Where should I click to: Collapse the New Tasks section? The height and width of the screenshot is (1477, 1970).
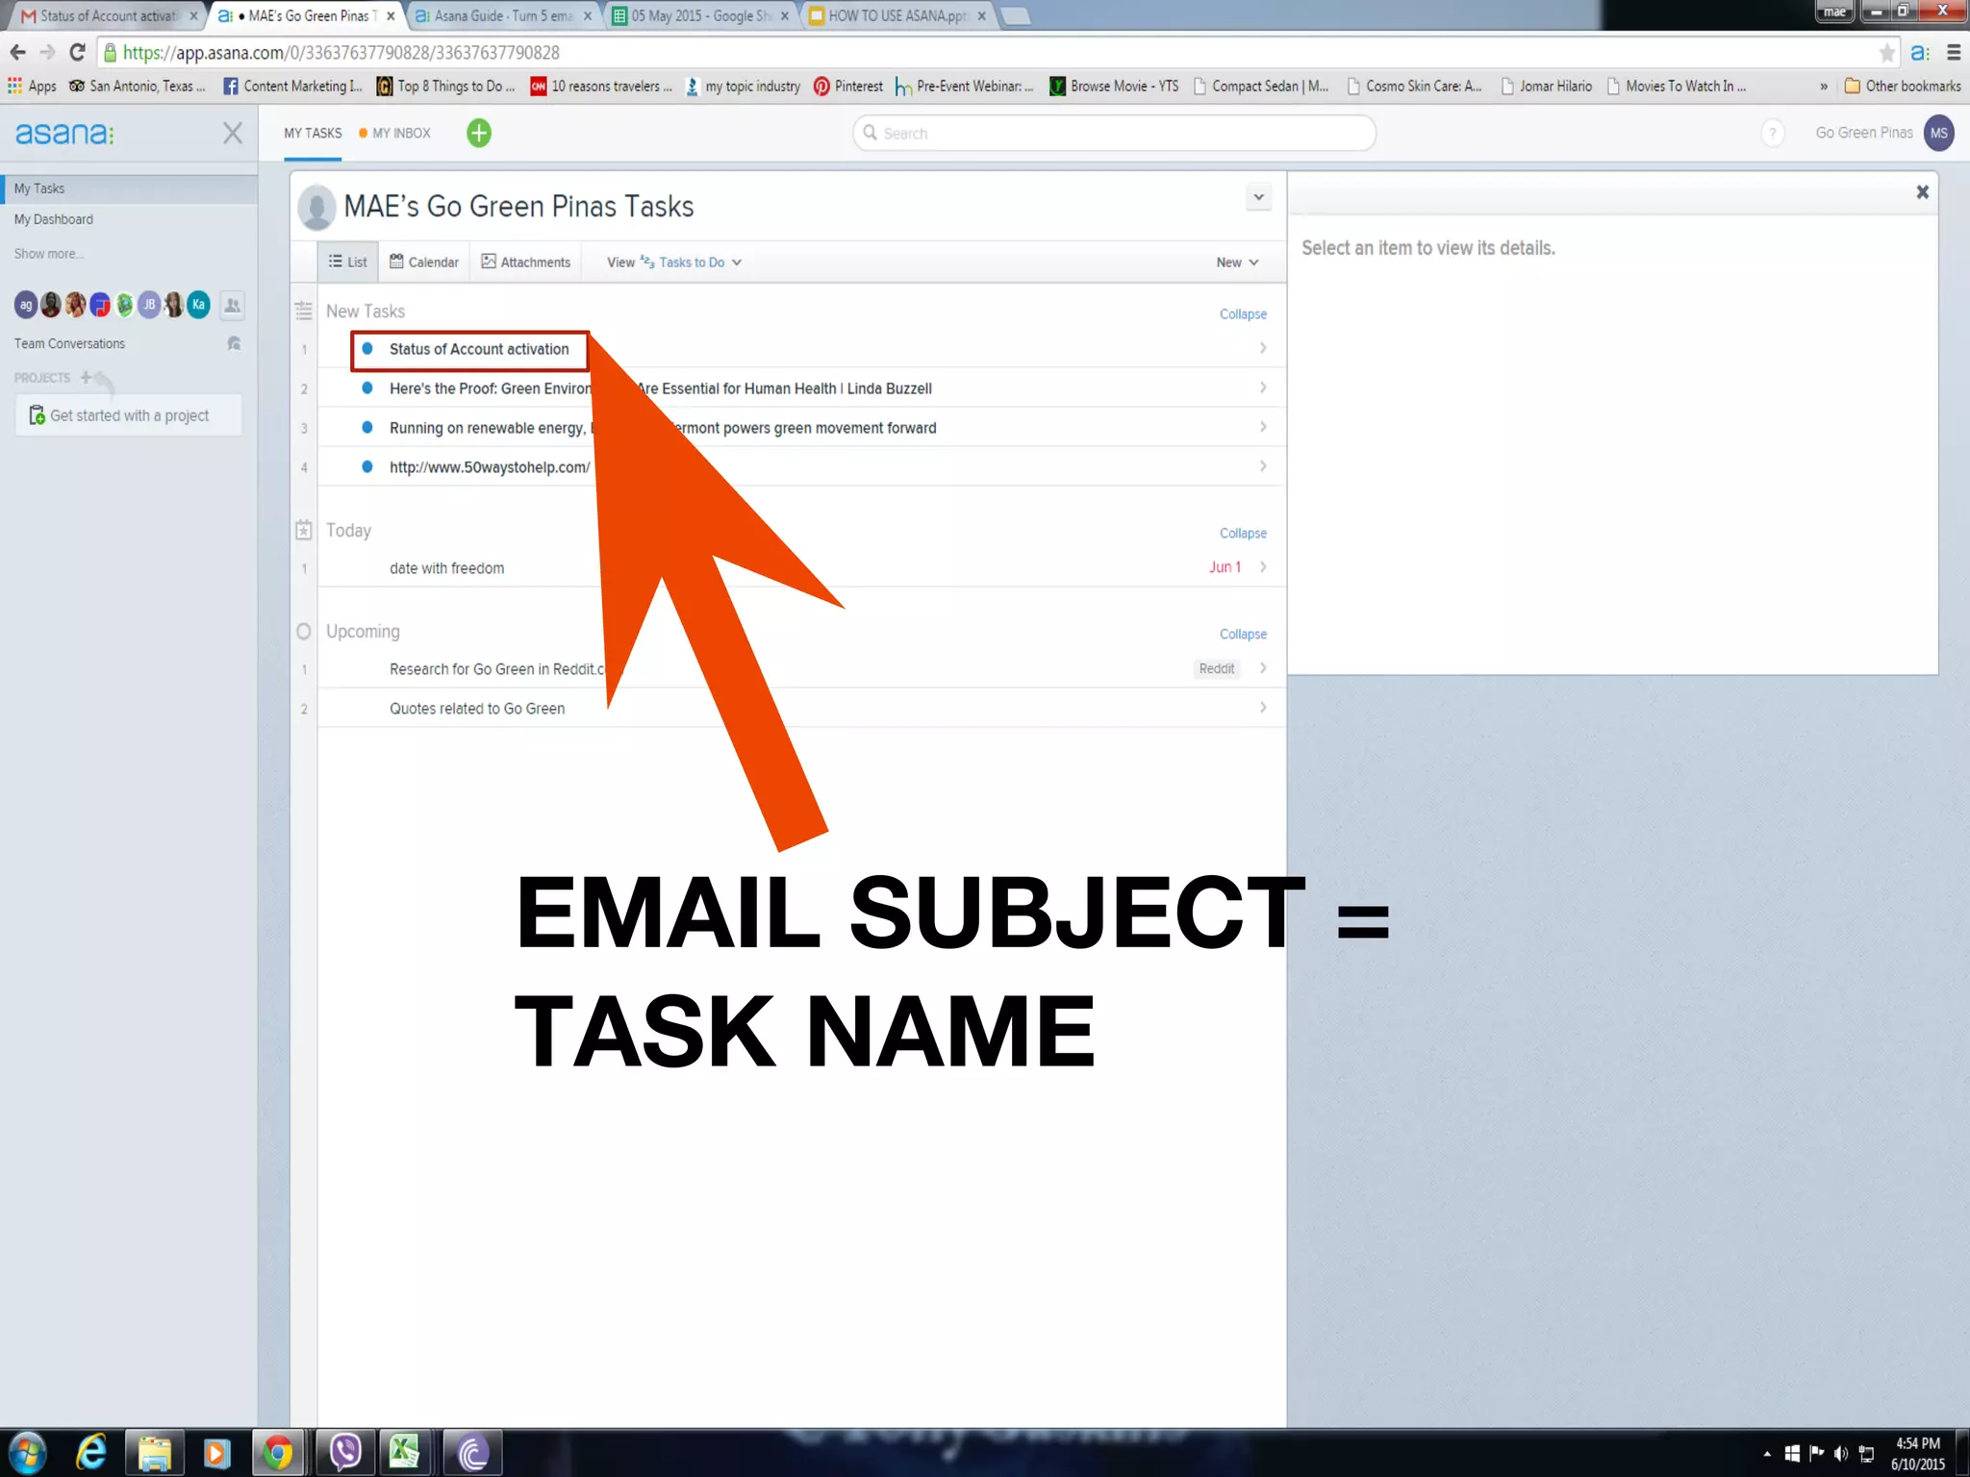tap(1243, 314)
